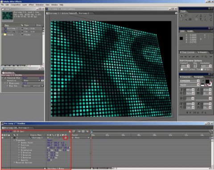This screenshot has width=214, height=170.
Task: Click the Anchor Point stopwatch
Action: [x=19, y=142]
